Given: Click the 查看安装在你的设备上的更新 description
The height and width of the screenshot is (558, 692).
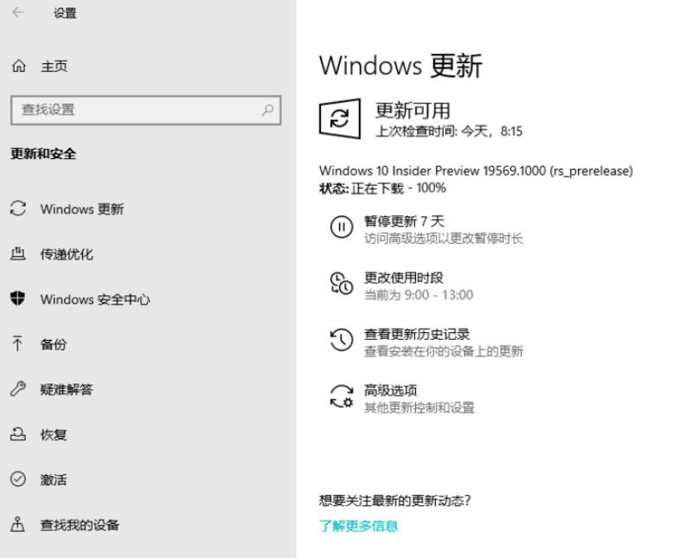Looking at the screenshot, I should (x=443, y=351).
